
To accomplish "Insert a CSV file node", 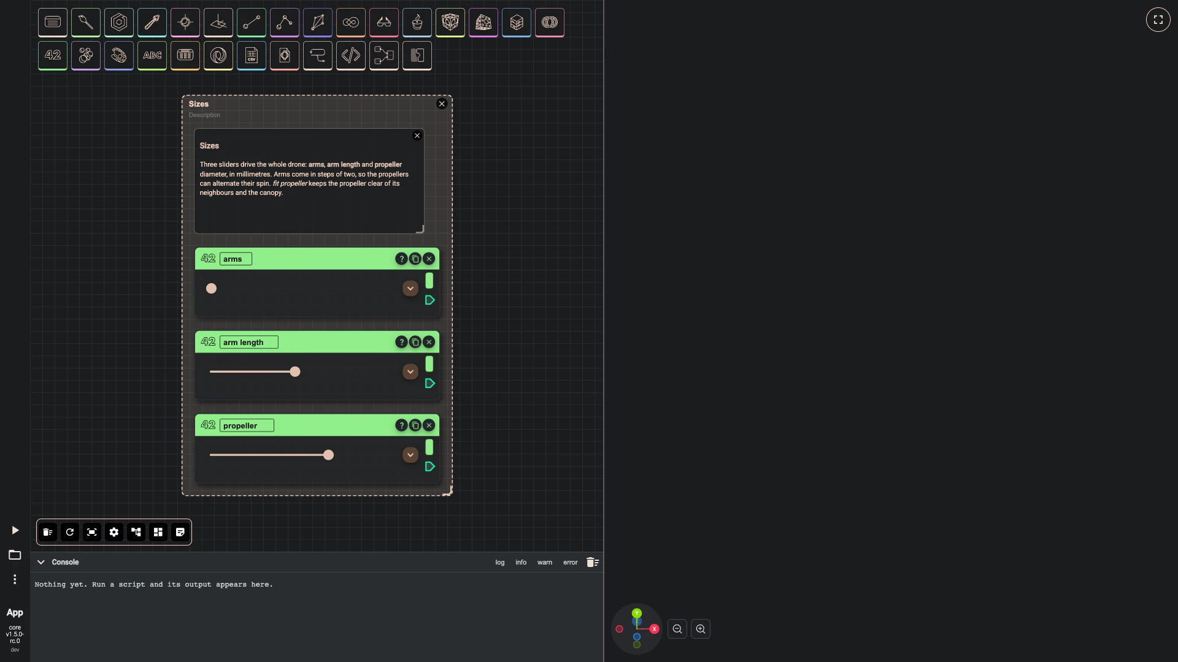I will pos(252,56).
